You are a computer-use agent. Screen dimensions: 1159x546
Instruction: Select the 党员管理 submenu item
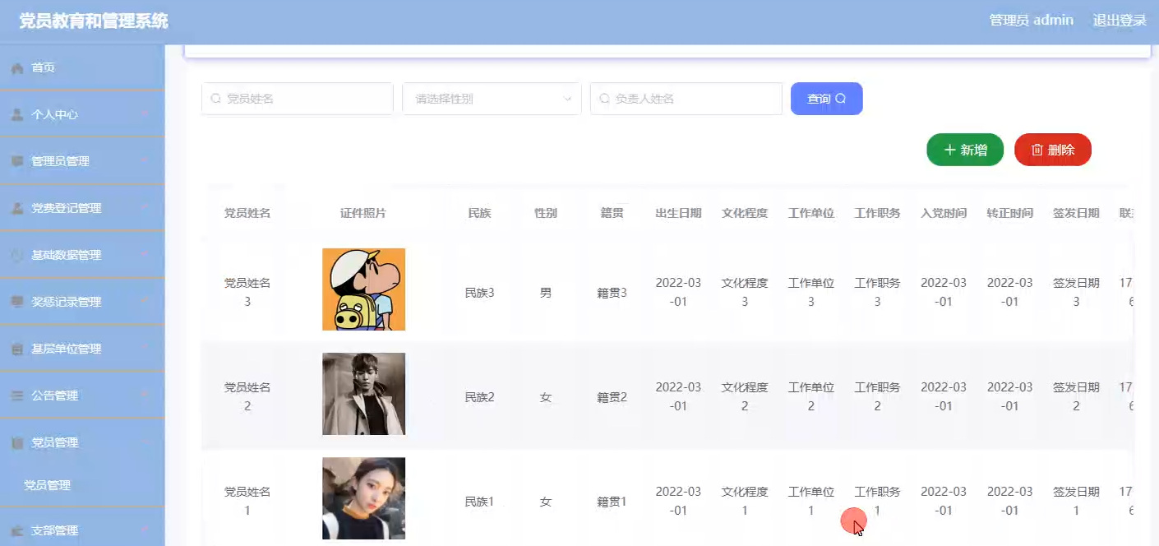pos(48,486)
